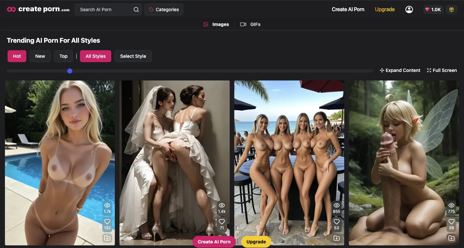Click the search magnifier icon
Image resolution: width=464 pixels, height=248 pixels.
136,10
